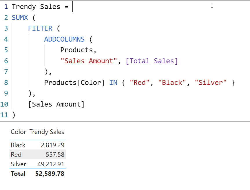The height and width of the screenshot is (190, 250).
Task: Place cursor after Trendy Sales equals sign
Action: [72, 7]
